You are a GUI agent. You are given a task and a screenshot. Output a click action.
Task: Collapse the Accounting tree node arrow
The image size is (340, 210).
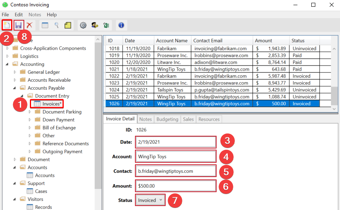(7, 64)
